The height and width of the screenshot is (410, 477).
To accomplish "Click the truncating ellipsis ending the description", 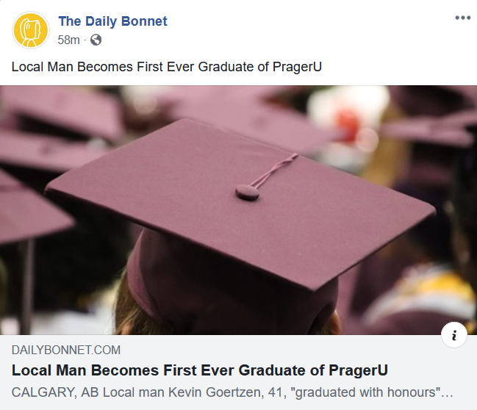I will (x=447, y=394).
